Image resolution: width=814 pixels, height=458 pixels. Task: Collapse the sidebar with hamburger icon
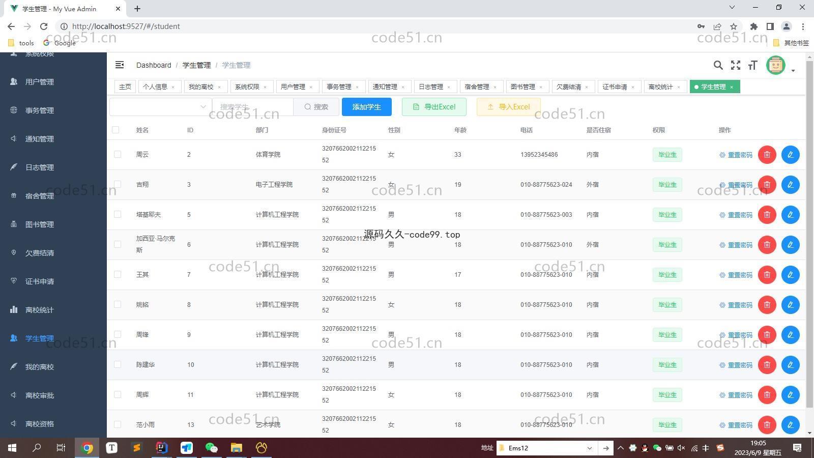coord(120,65)
